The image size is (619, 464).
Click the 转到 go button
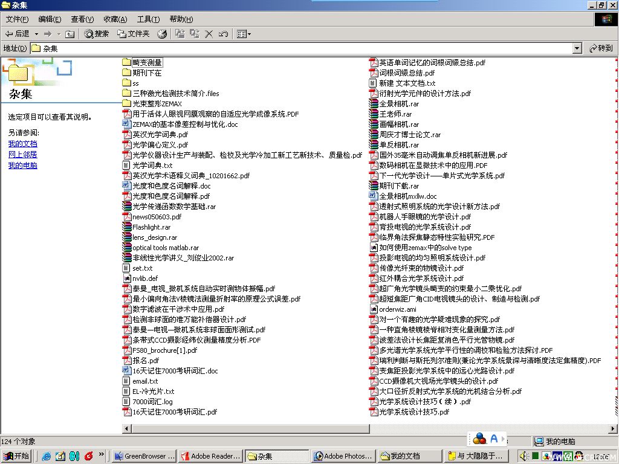tap(601, 48)
